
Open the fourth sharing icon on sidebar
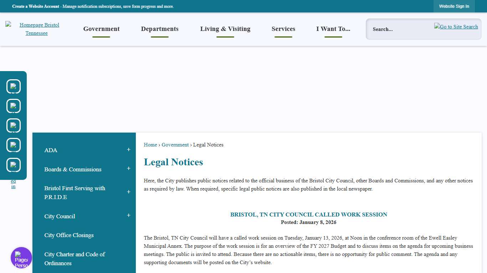[x=14, y=145]
